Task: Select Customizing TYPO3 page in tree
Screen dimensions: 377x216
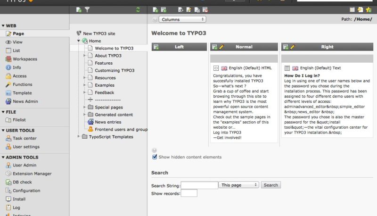Action: click(115, 70)
